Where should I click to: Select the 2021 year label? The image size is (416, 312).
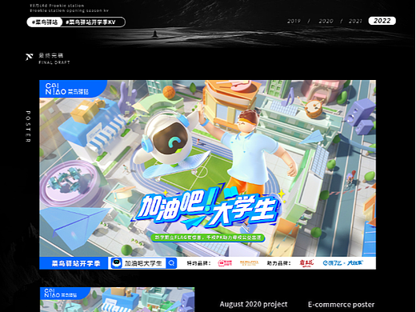(x=355, y=21)
